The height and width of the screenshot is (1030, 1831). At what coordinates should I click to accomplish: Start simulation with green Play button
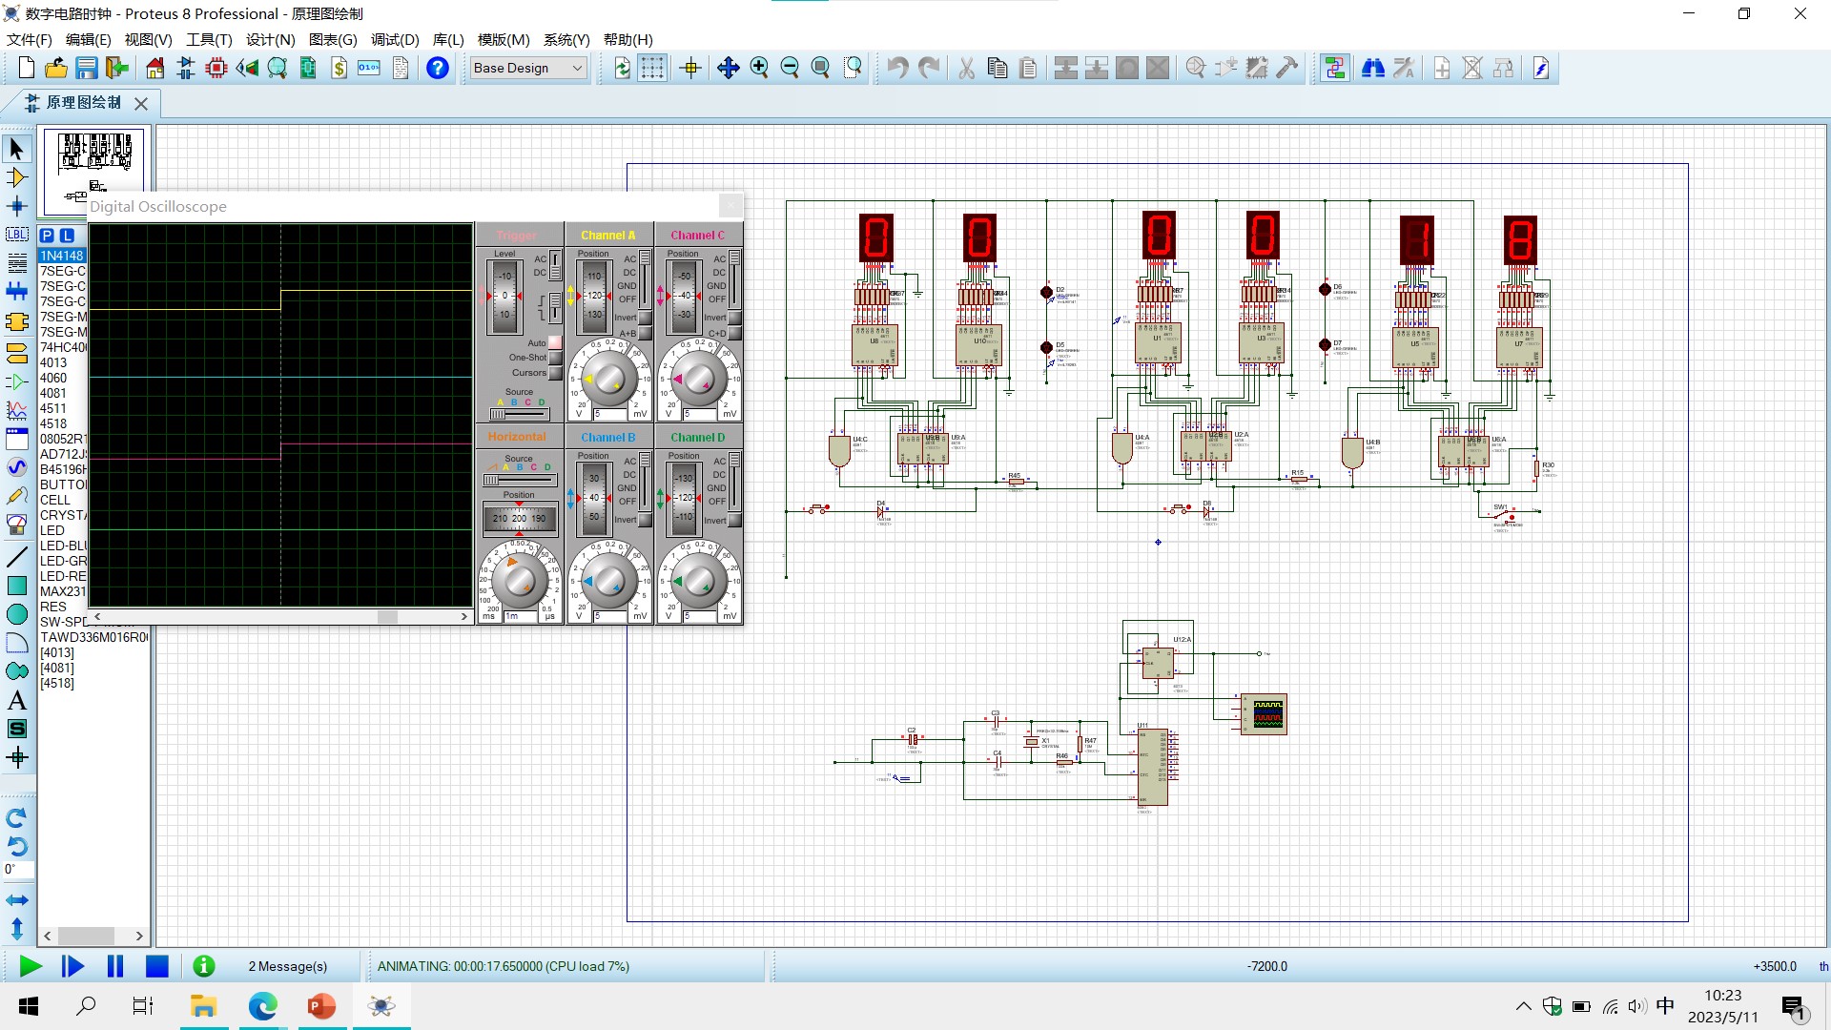point(31,966)
